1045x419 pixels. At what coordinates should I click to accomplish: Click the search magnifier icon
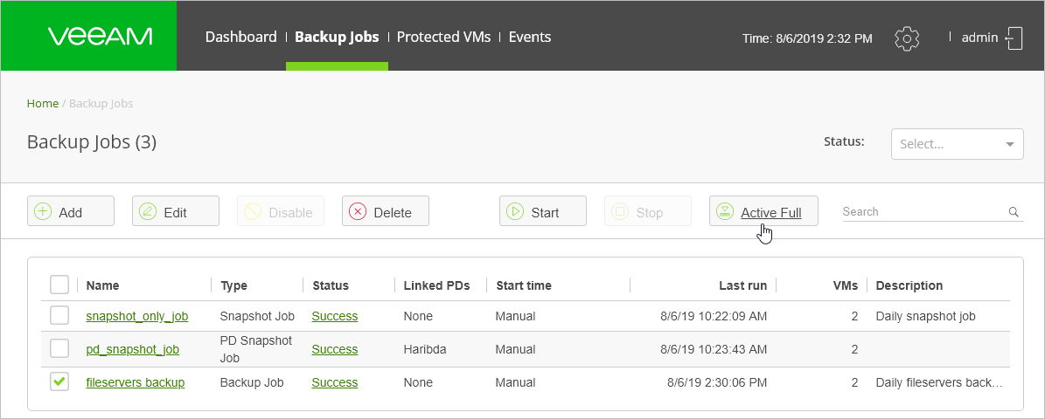tap(1014, 211)
